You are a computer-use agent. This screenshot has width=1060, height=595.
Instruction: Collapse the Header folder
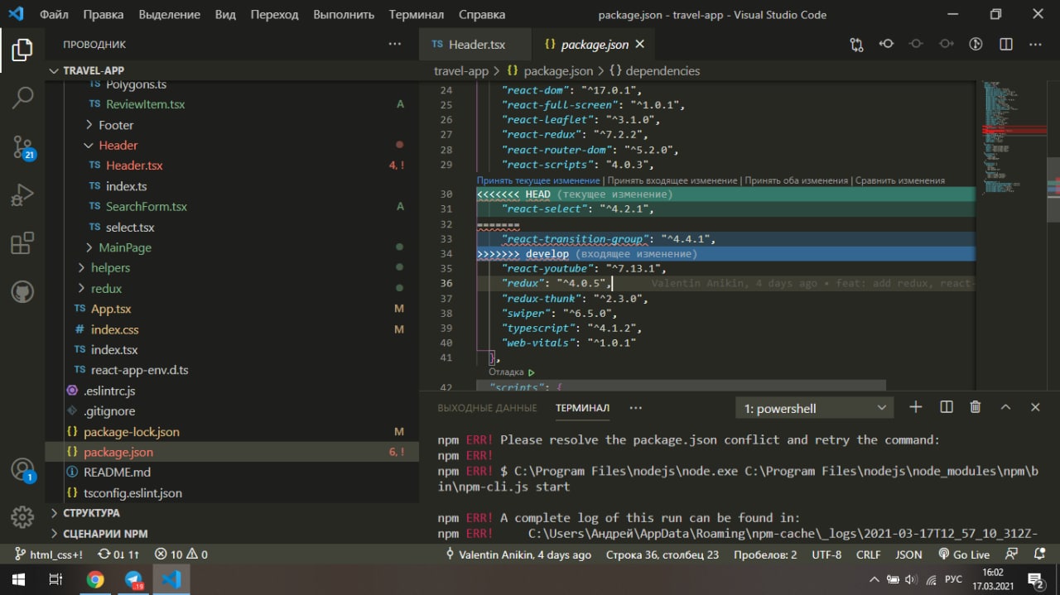[x=118, y=145]
